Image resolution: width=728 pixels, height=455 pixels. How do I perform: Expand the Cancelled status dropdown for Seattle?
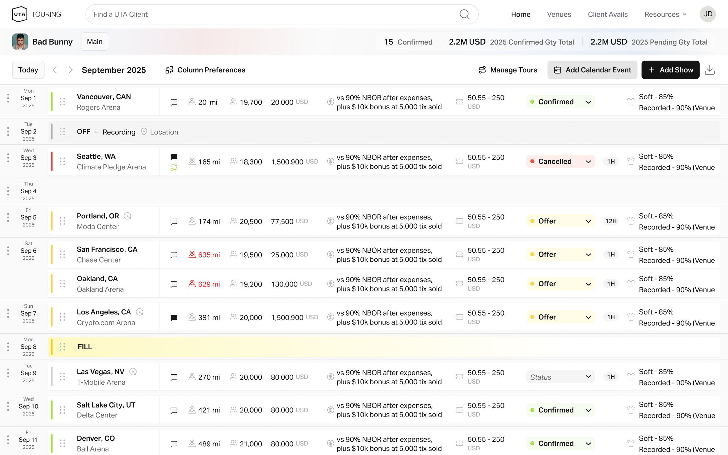tap(560, 162)
